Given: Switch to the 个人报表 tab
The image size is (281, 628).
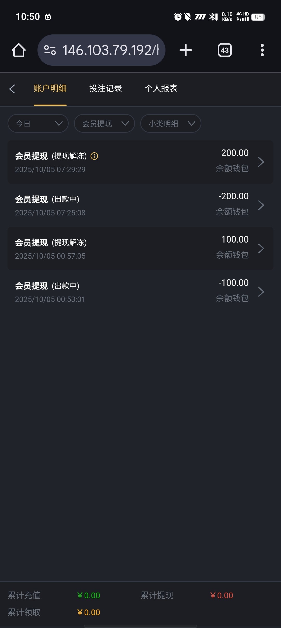Looking at the screenshot, I should click(x=161, y=88).
